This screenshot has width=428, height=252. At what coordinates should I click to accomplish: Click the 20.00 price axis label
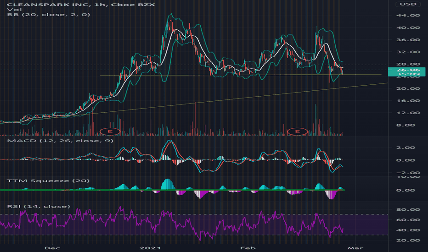point(408,88)
